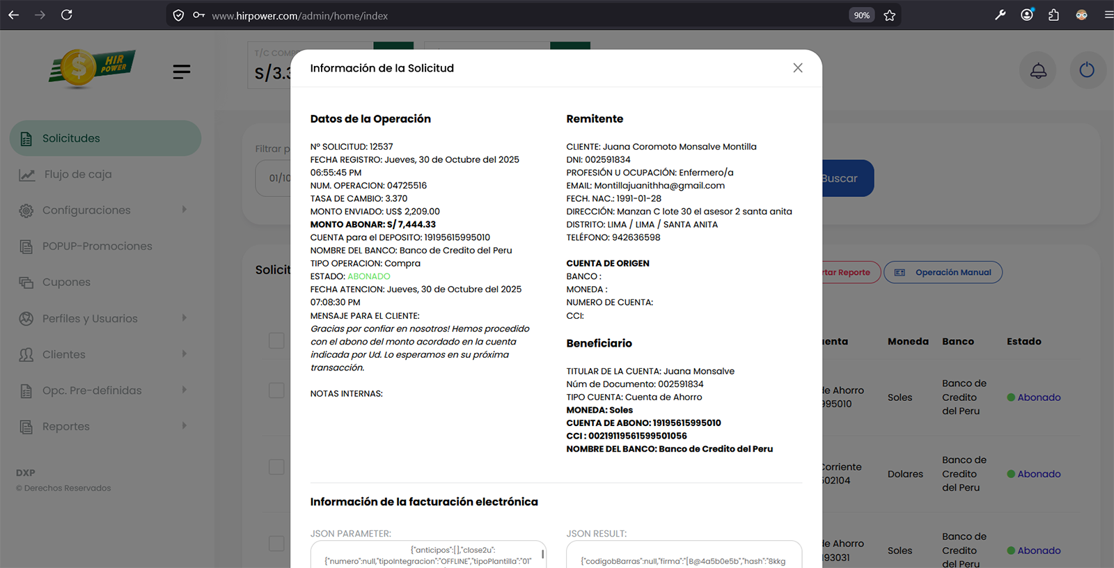Click the Hir Power logo
1114x568 pixels.
tap(92, 68)
